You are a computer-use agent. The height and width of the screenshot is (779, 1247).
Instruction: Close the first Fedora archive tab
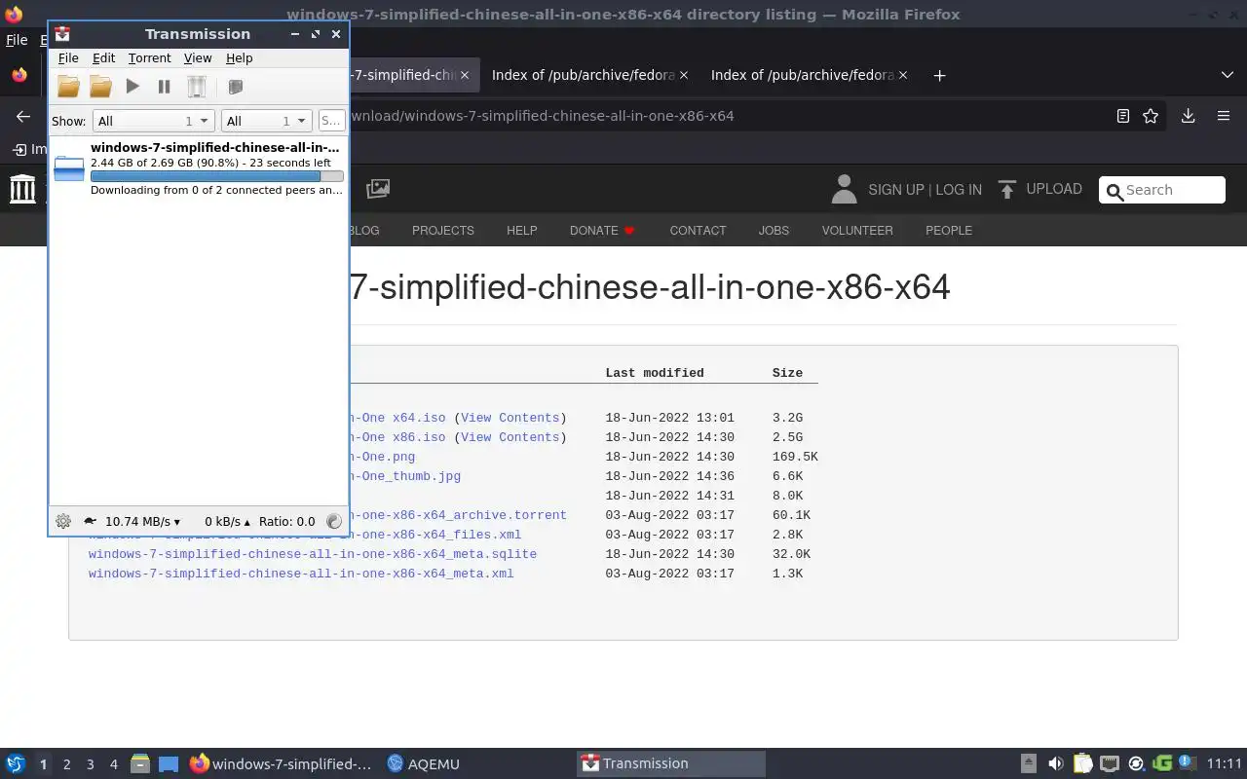[684, 75]
